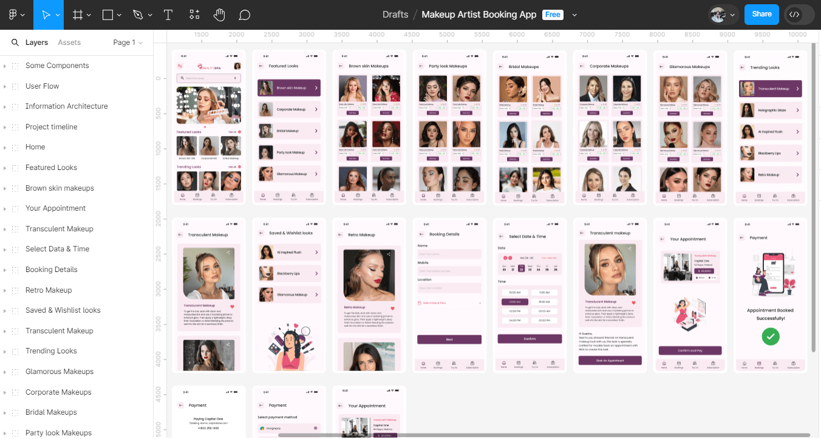Image resolution: width=821 pixels, height=439 pixels.
Task: Switch to the Assets tab
Action: click(69, 43)
